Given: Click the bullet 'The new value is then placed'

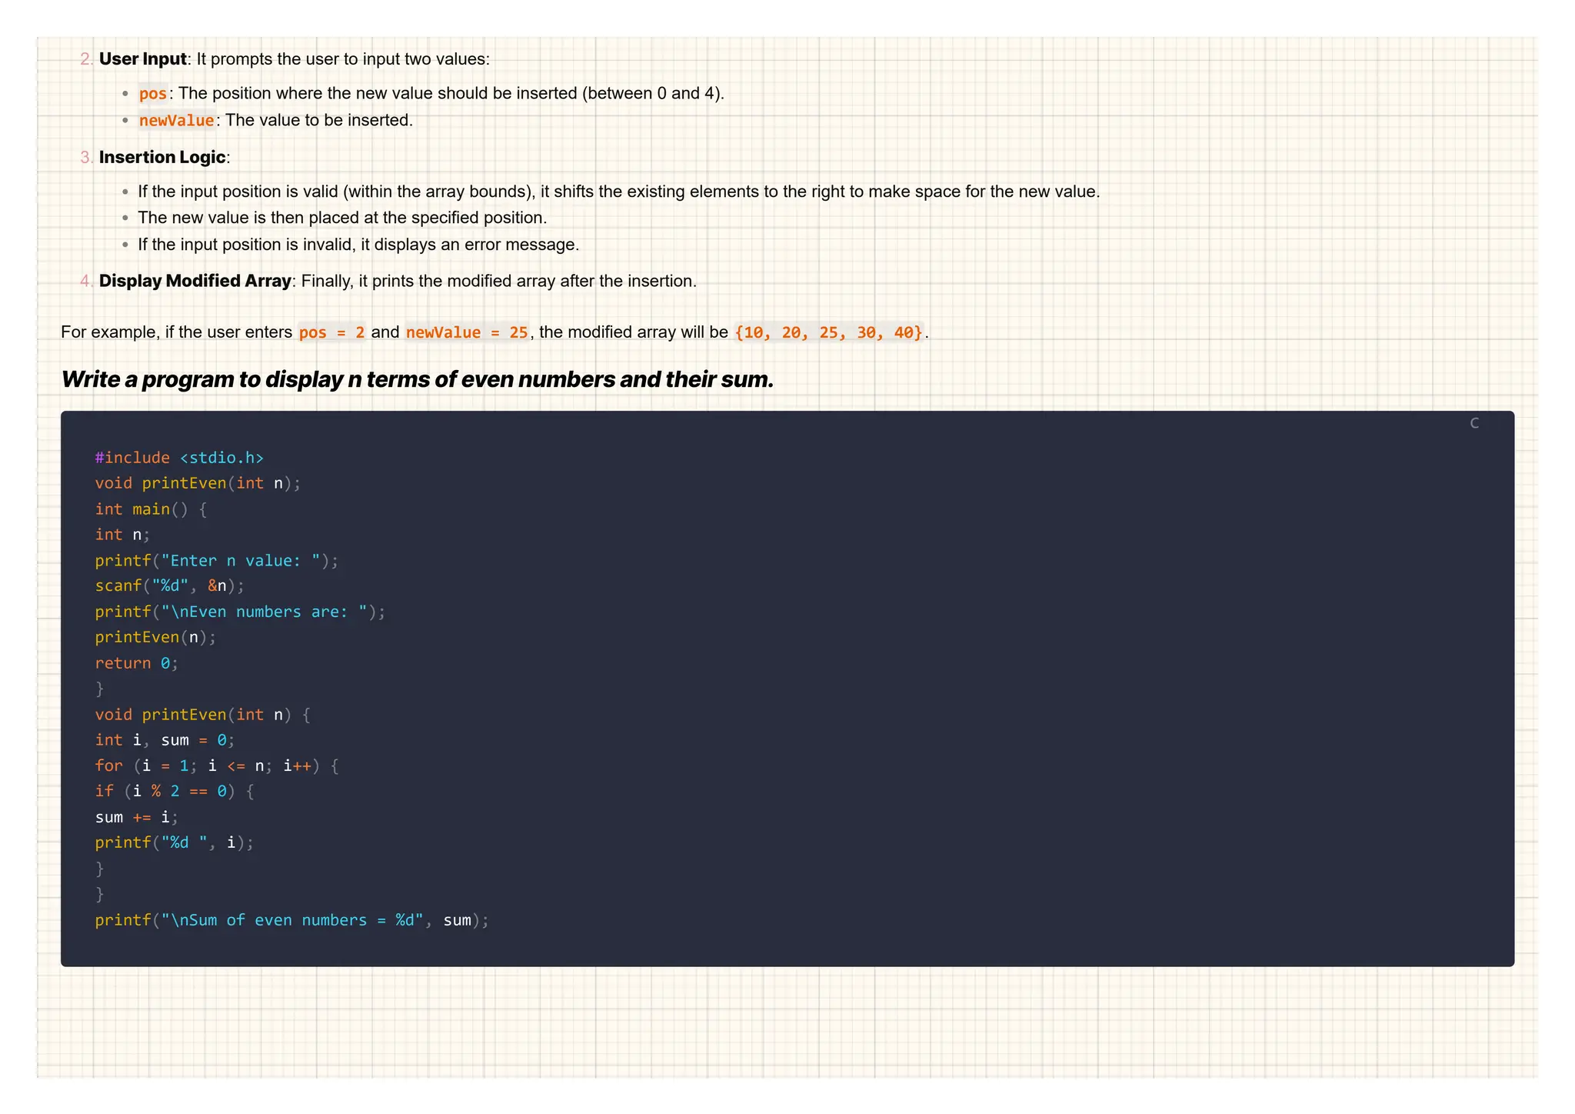Looking at the screenshot, I should 342,218.
